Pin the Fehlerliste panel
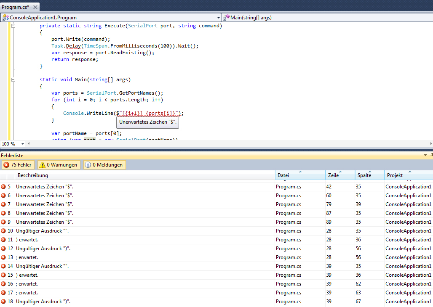This screenshot has width=433, height=307. [x=431, y=156]
